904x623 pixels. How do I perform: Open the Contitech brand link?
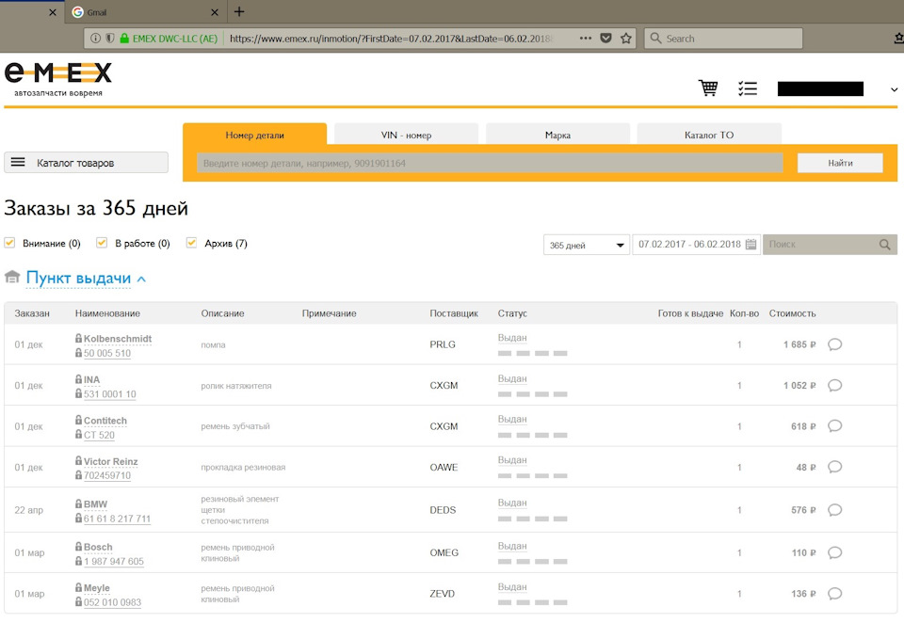pos(105,420)
